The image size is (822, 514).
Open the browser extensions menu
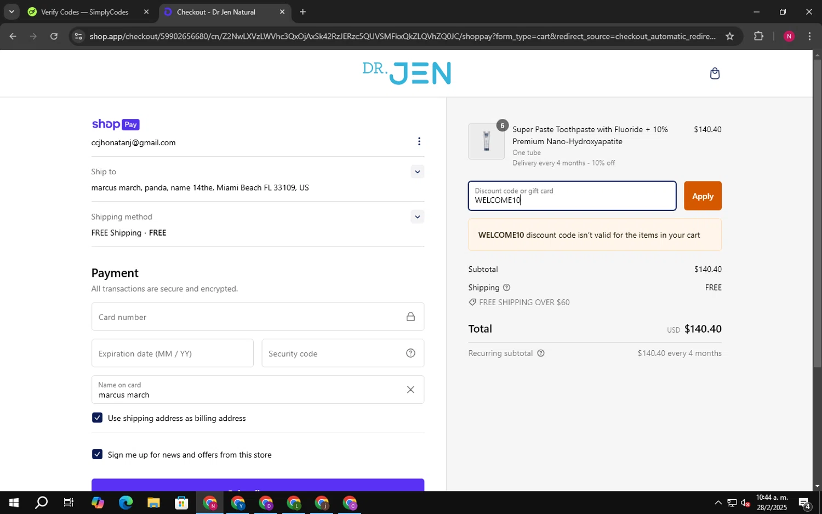click(758, 36)
